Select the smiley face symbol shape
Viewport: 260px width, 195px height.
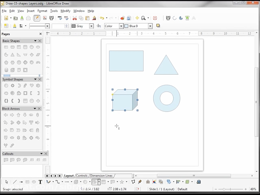point(6,86)
